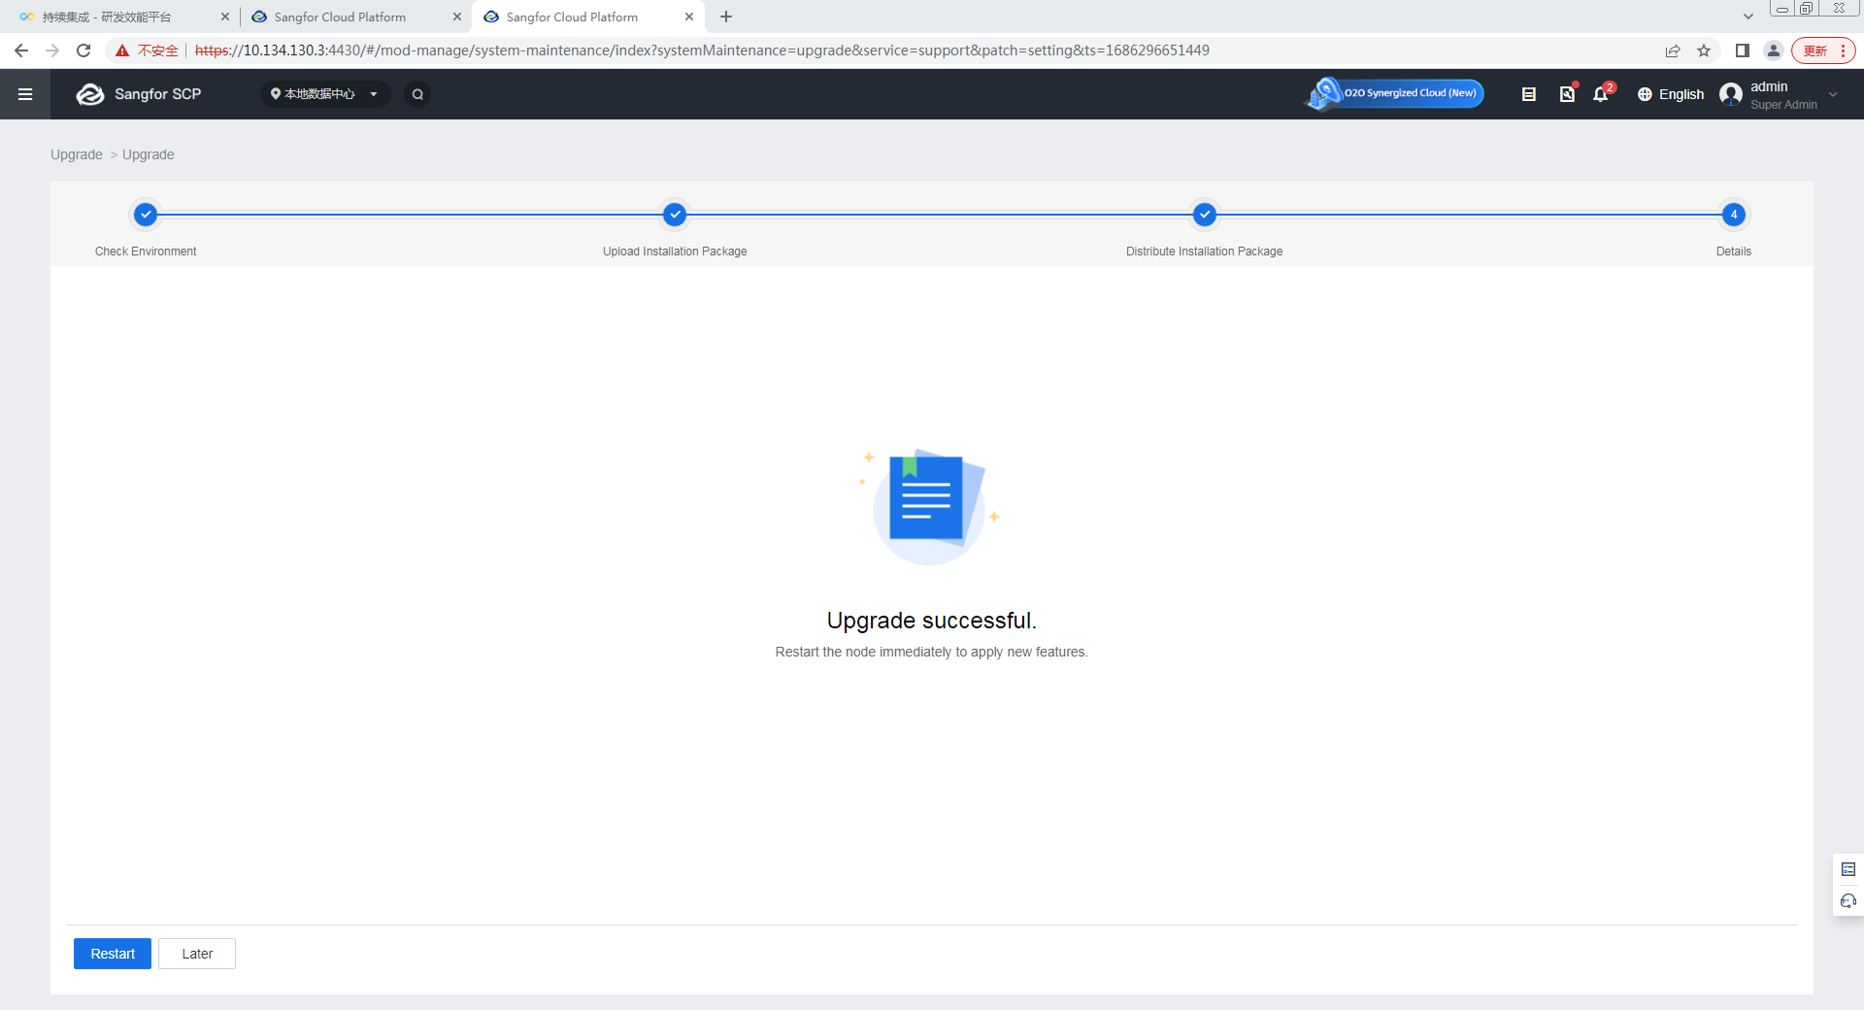1864x1010 pixels.
Task: Close the active Sangfor Cloud Platform tab
Action: (689, 17)
